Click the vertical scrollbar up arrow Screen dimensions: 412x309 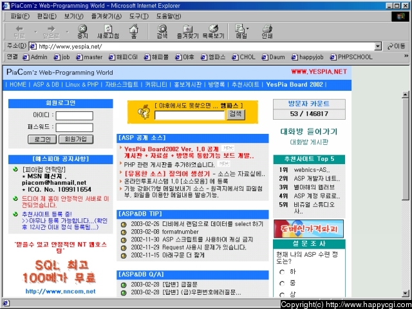coord(406,95)
